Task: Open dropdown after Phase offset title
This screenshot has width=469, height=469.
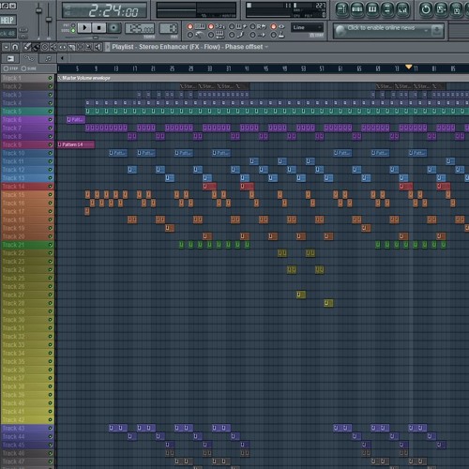Action: pos(266,47)
